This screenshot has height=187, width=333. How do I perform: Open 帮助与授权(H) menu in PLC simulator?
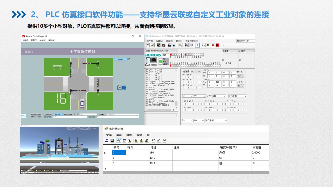[192, 41]
